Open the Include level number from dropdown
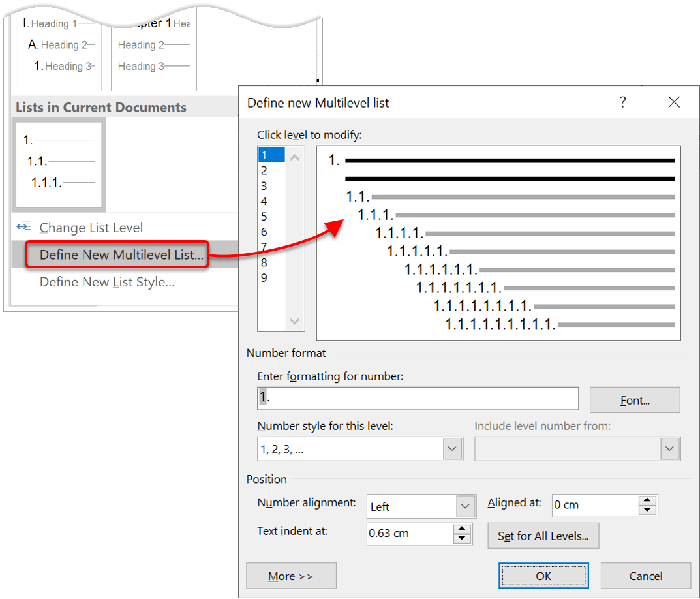Viewport: 700px width, 599px height. point(669,449)
